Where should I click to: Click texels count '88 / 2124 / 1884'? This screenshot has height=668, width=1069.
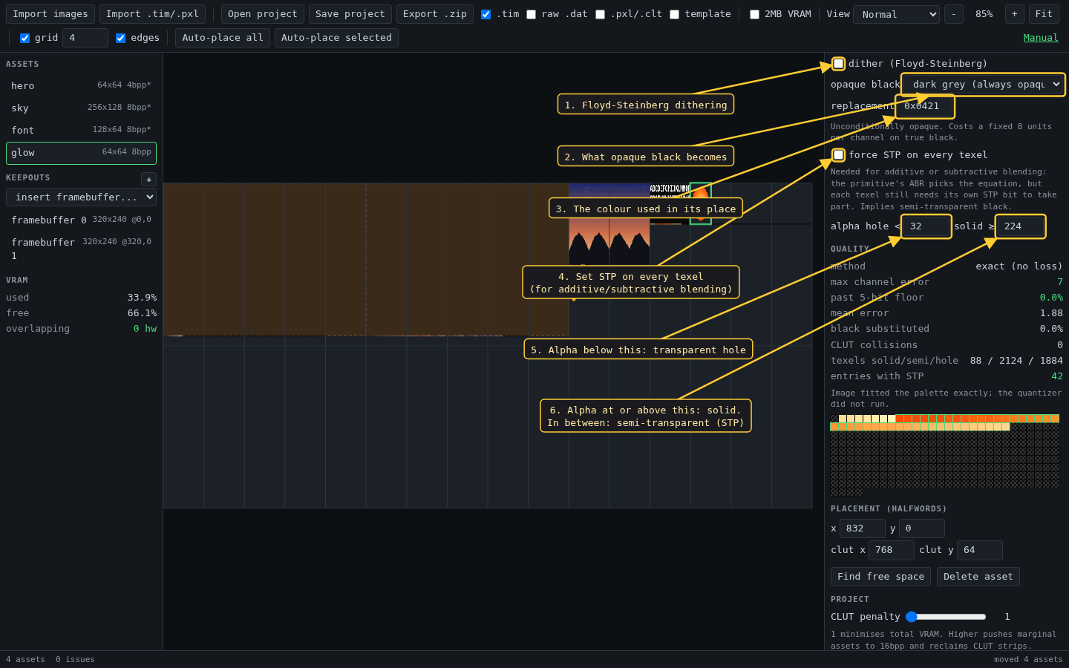pyautogui.click(x=1016, y=361)
